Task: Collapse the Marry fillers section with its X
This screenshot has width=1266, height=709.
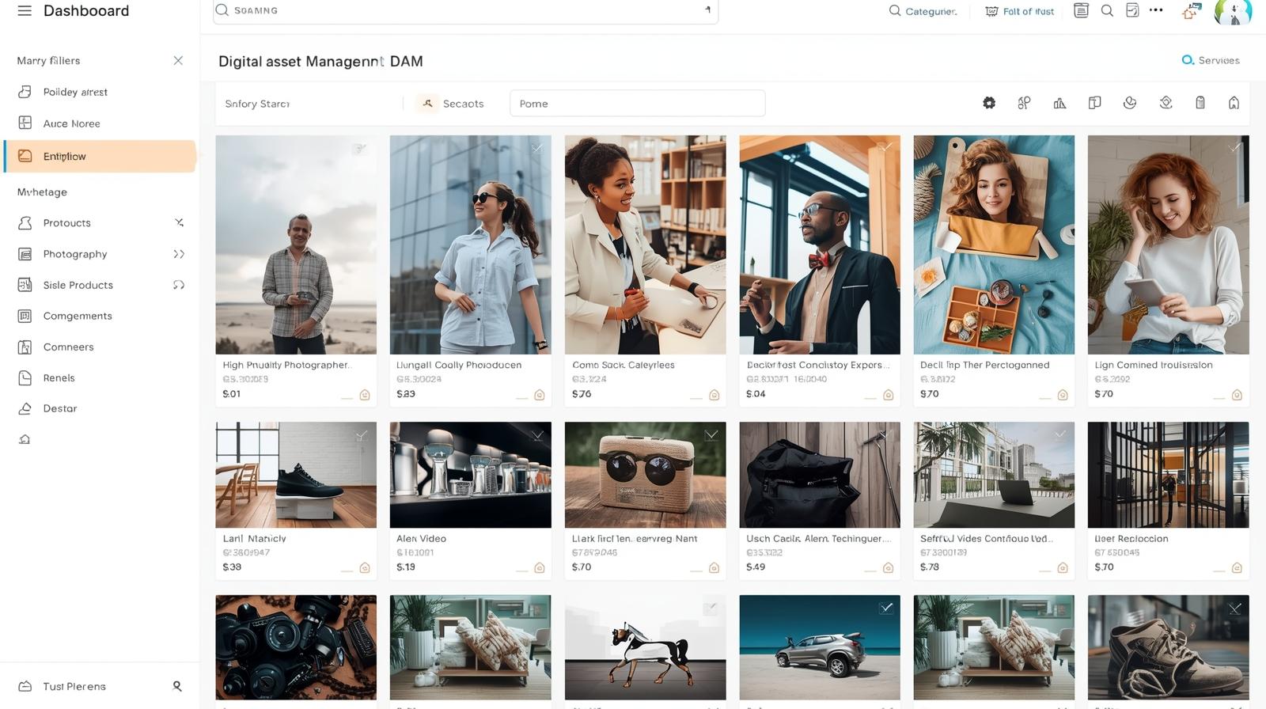Action: click(x=178, y=61)
